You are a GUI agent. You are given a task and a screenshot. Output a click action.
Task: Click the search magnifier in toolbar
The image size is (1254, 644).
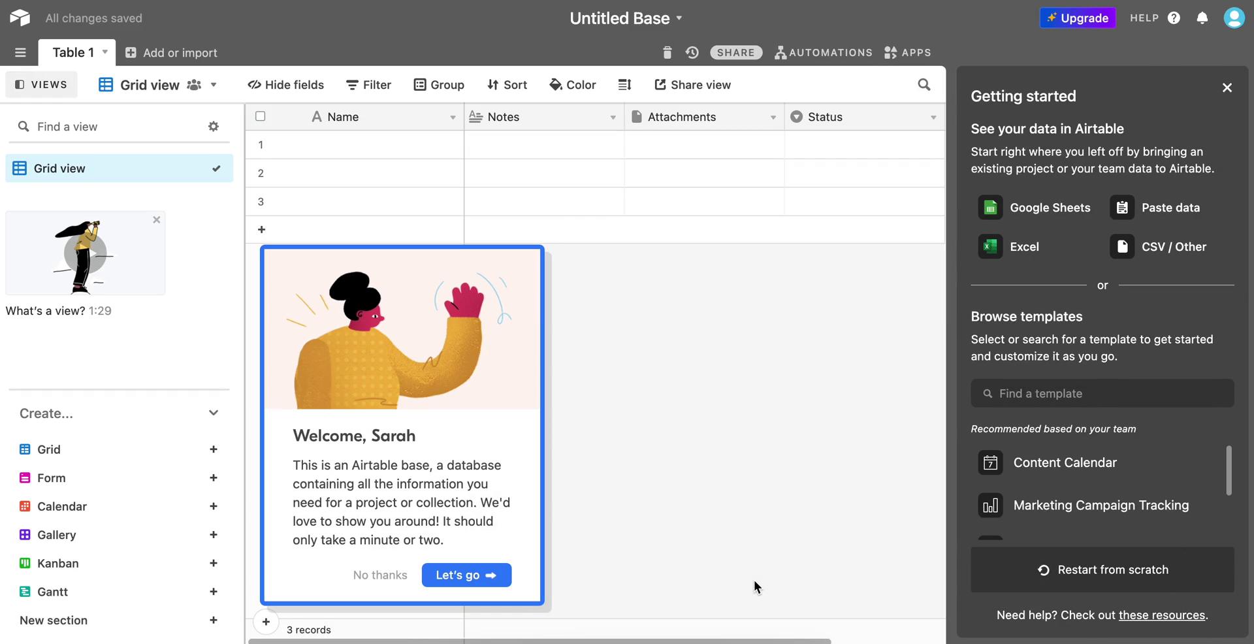(x=924, y=84)
